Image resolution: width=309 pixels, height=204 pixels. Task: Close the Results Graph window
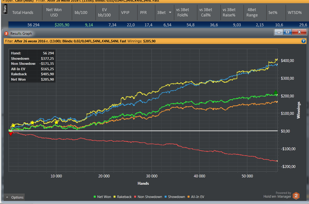(299, 32)
